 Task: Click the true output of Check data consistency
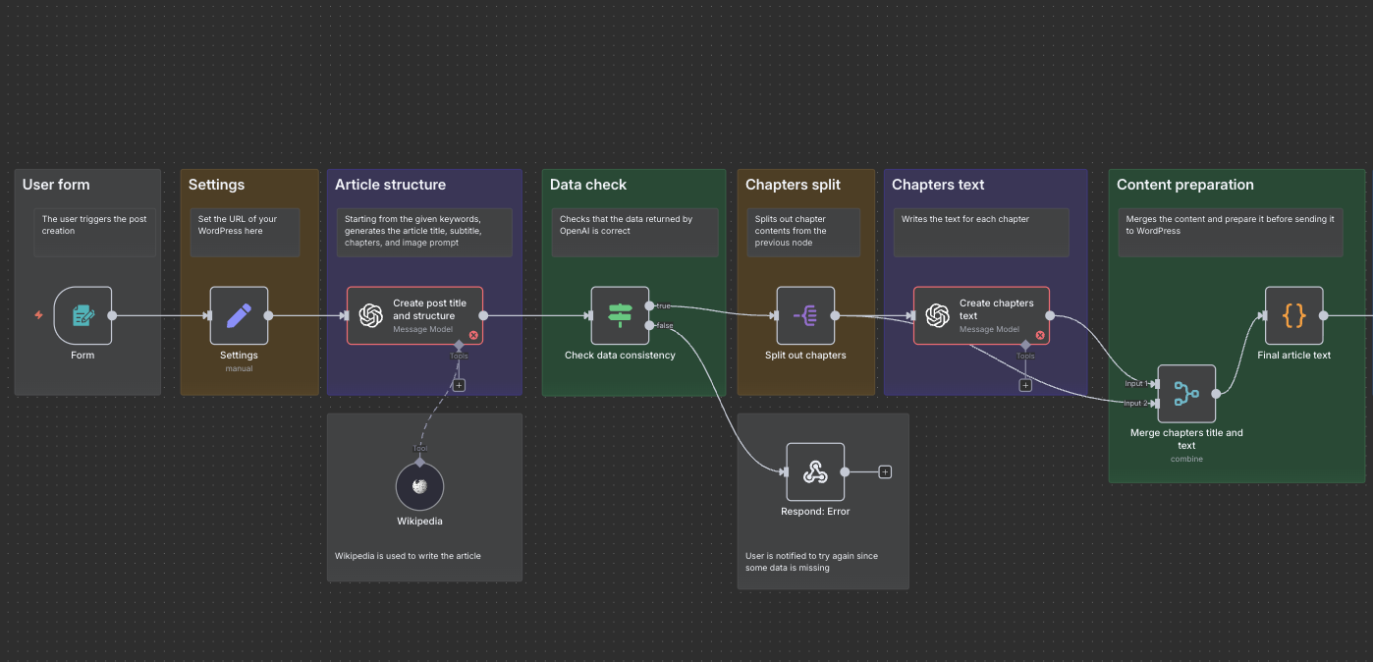650,306
